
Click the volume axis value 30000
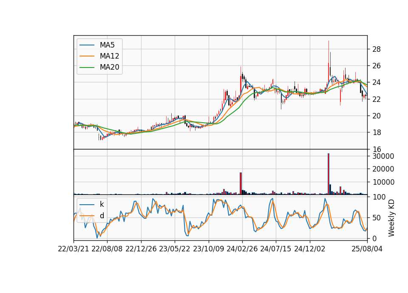[x=383, y=156]
